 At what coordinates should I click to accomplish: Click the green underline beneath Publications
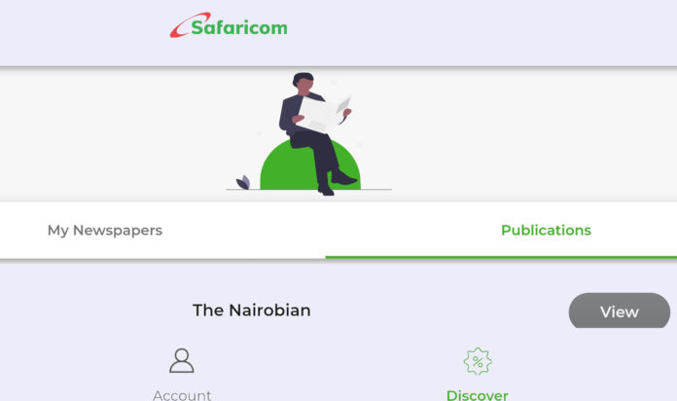point(501,257)
